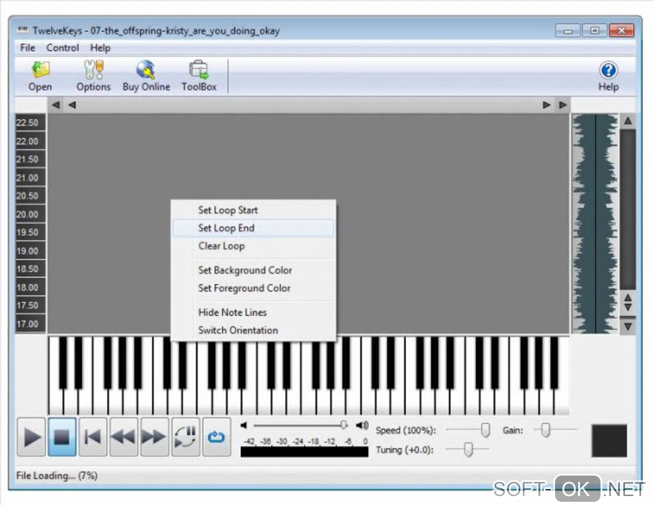Click the Tuning slider handle
The width and height of the screenshot is (653, 505).
(469, 449)
